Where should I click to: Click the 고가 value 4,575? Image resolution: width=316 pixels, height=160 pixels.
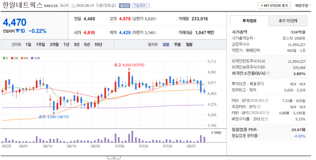pos(125,19)
